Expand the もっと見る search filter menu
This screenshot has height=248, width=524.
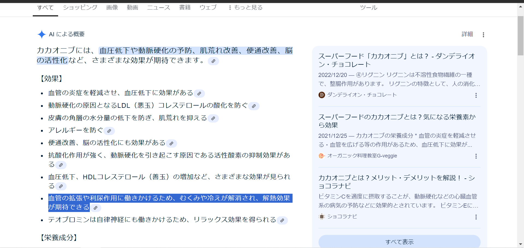[246, 8]
